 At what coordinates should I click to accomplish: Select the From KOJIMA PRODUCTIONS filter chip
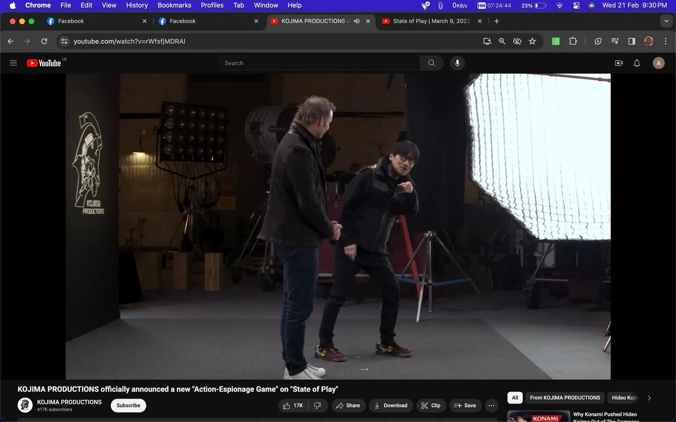(565, 397)
